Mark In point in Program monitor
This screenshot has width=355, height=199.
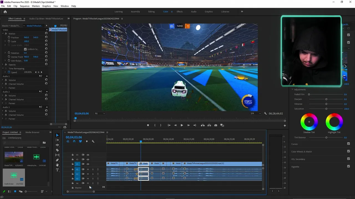[x=155, y=125]
